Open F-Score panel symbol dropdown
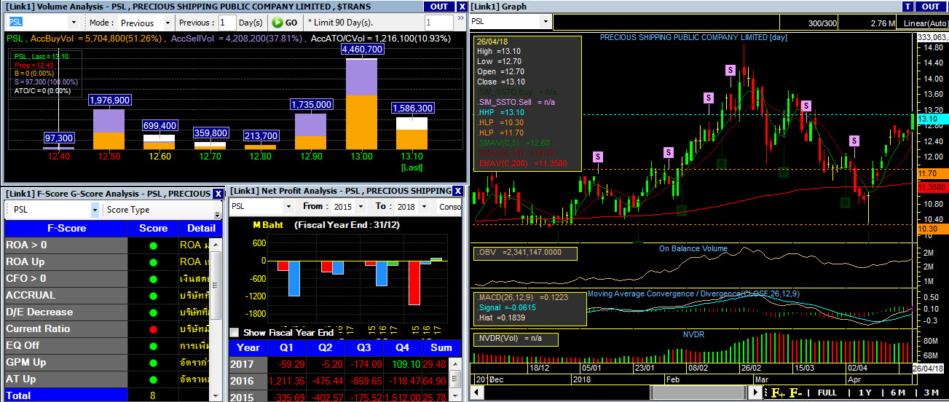This screenshot has width=949, height=402. (x=95, y=210)
